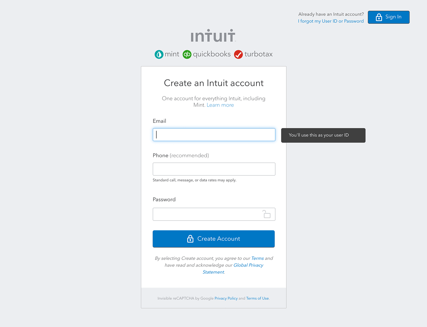Viewport: 427px width, 327px height.
Task: Click the Sign In button
Action: (x=389, y=17)
